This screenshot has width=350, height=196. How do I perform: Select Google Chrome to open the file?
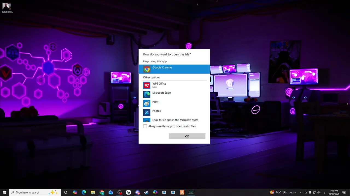coord(174,69)
